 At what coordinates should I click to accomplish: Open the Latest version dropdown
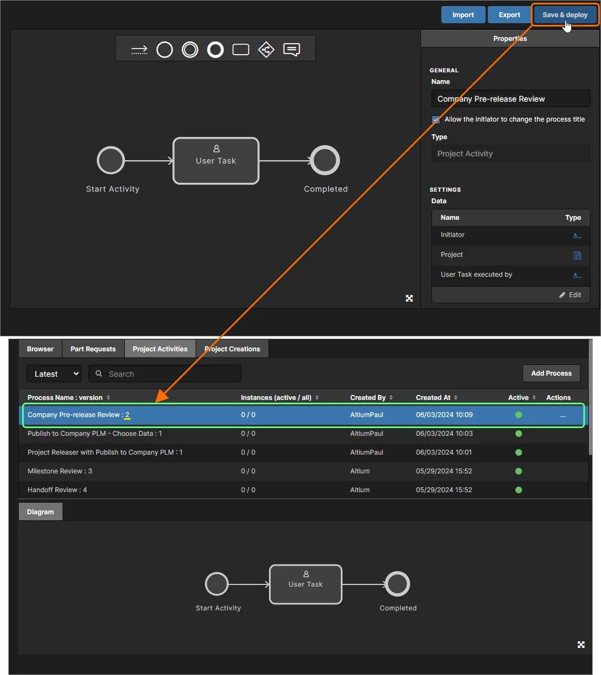54,373
